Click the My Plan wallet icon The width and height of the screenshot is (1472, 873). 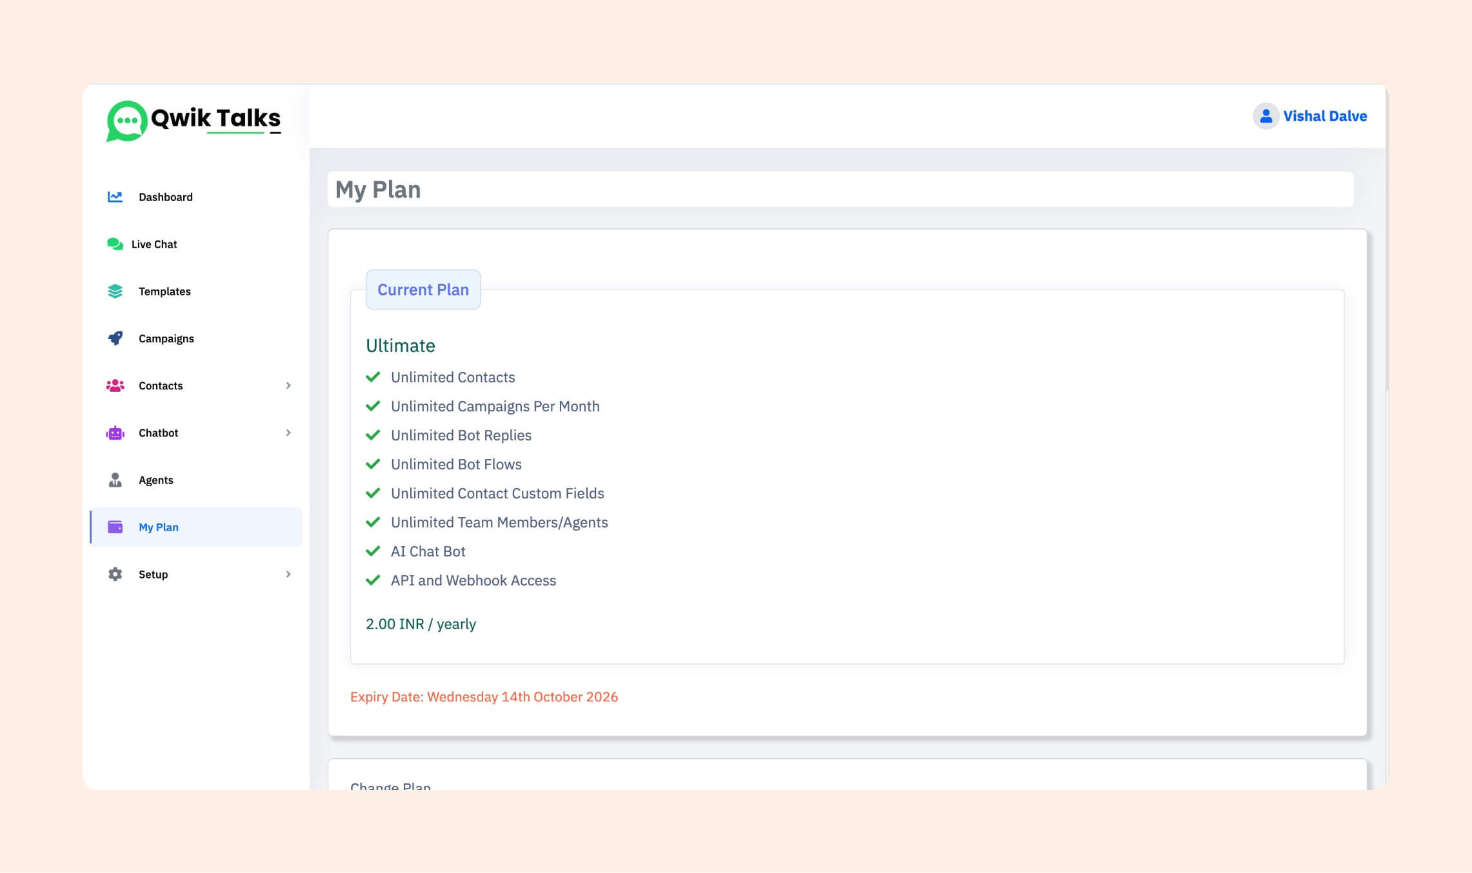pos(115,527)
